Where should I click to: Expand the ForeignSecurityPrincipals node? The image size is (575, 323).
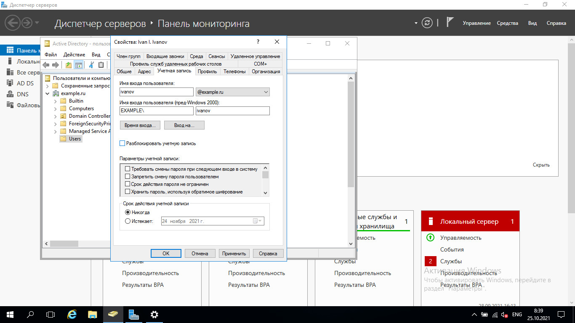click(x=56, y=124)
